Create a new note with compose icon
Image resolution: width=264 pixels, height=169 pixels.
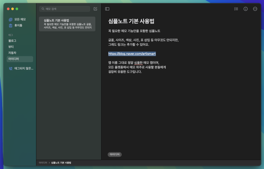95,9
